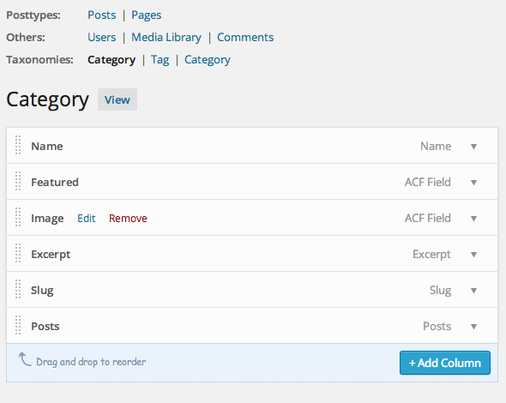Expand the Posts column options arrow
Screen dimensions: 506x403
tap(473, 327)
